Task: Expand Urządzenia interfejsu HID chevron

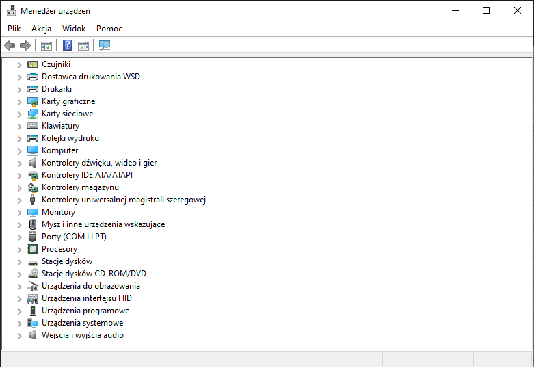Action: point(19,298)
